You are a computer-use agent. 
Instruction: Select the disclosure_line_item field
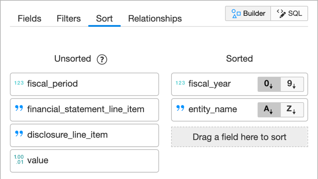pyautogui.click(x=84, y=135)
